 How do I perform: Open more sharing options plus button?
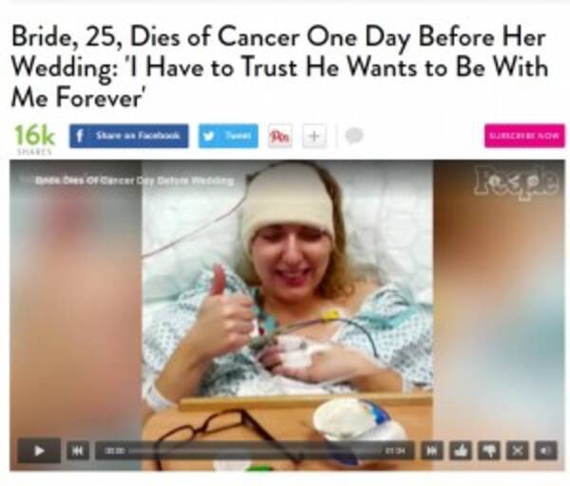314,136
